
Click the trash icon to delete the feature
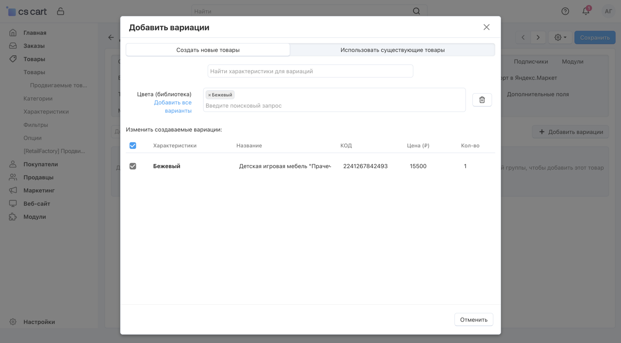pos(482,100)
